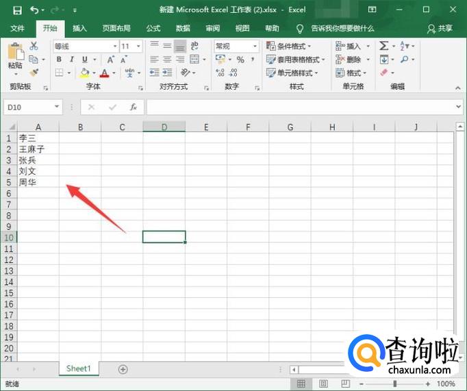Image resolution: width=467 pixels, height=391 pixels.
Task: Select the Format Painter brush icon
Action: coord(34,73)
